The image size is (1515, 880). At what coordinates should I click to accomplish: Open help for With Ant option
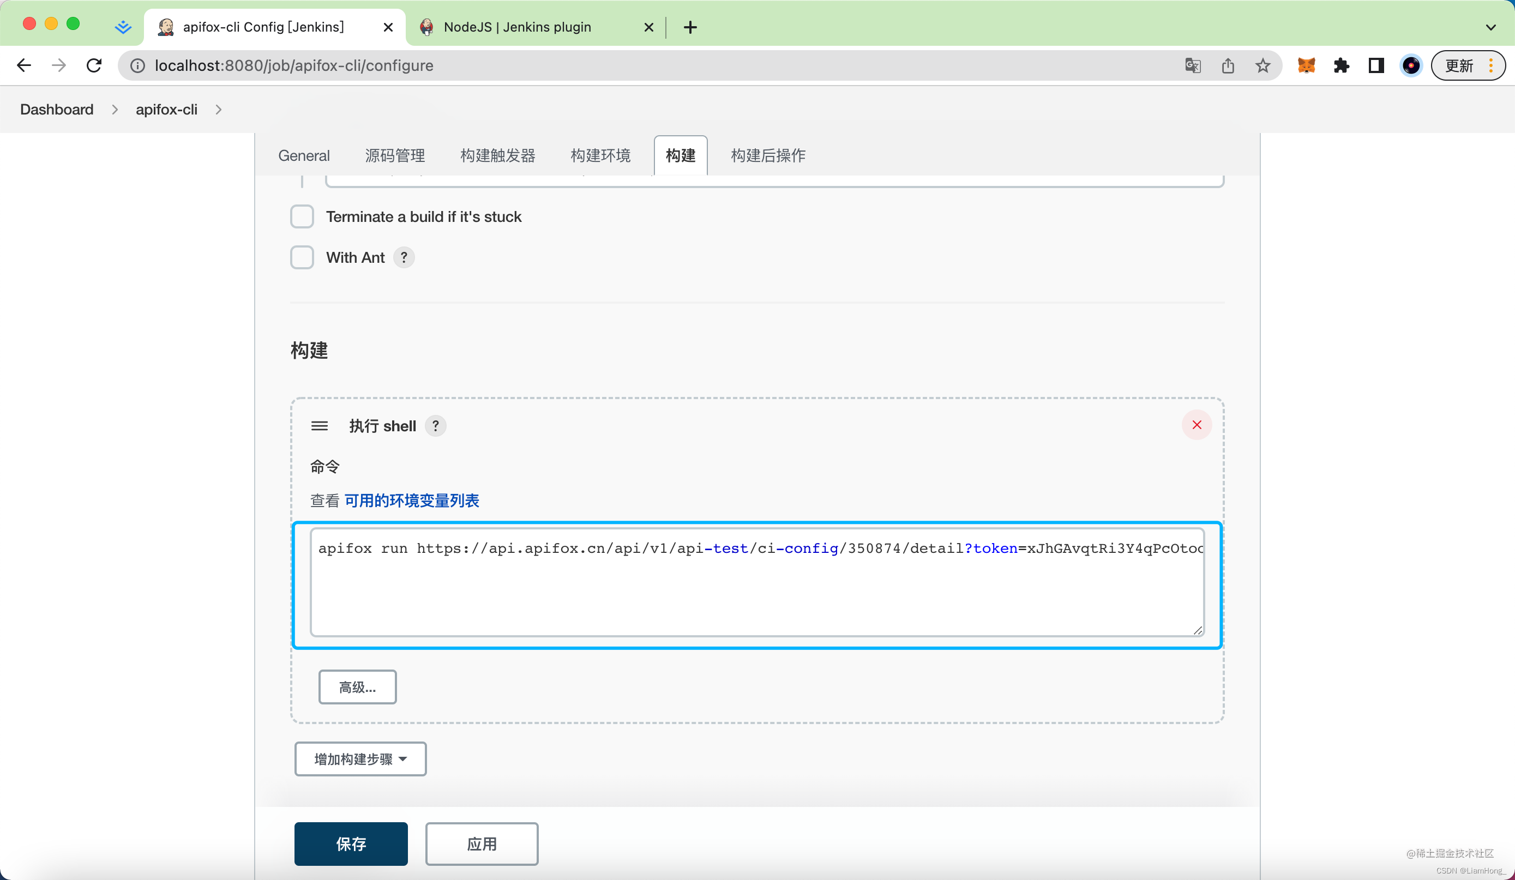pos(404,257)
